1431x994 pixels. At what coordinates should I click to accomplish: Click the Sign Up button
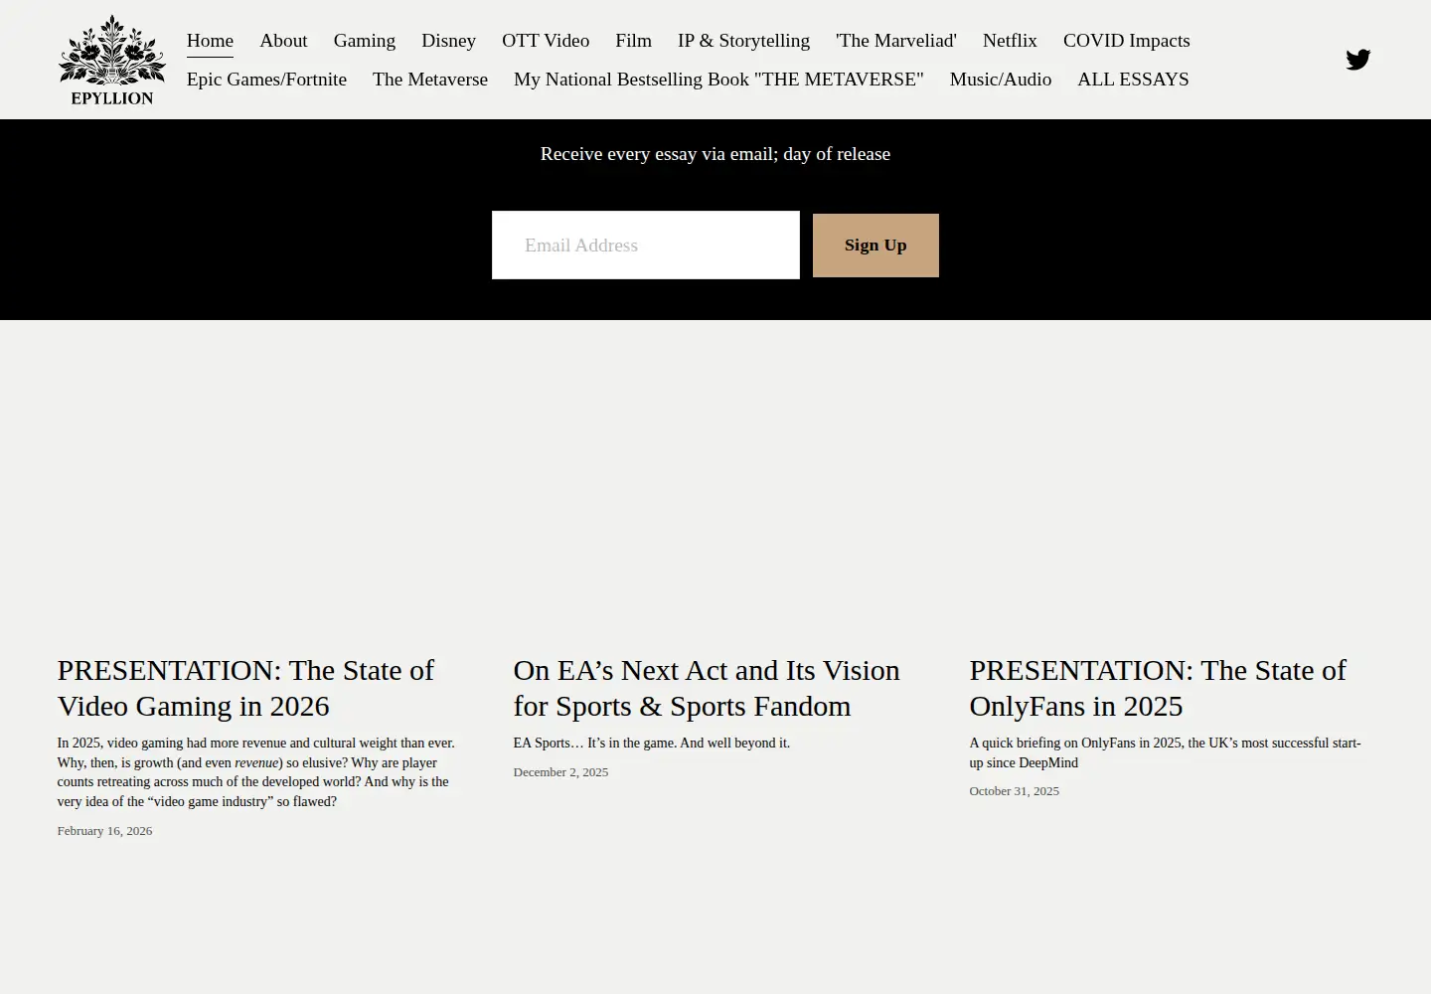pos(875,246)
